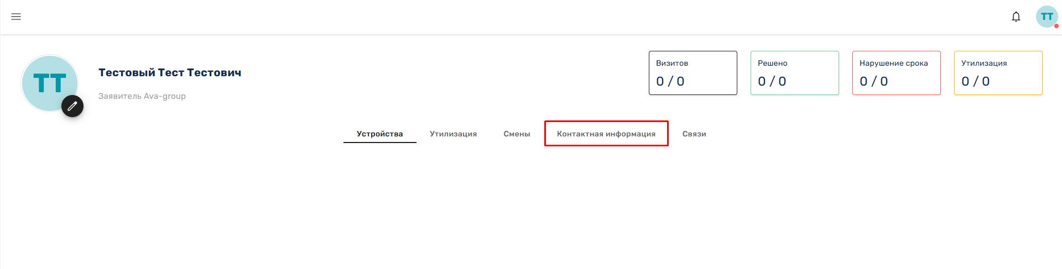Click the red status dot on header avatar

[1056, 26]
